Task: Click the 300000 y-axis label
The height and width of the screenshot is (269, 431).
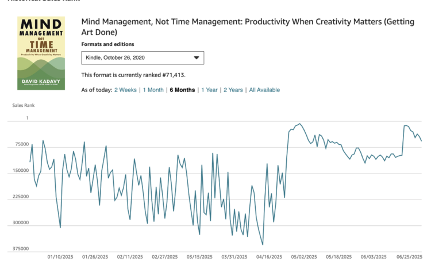Action: click(x=21, y=222)
